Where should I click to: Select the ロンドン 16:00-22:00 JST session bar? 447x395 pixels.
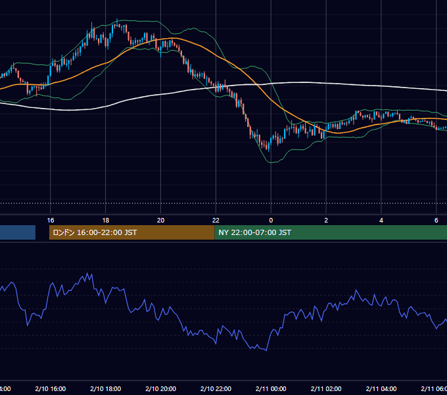pos(131,232)
